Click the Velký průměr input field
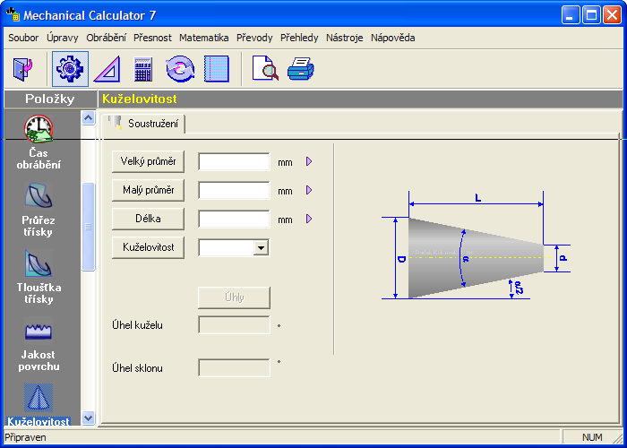627x448 pixels. point(234,161)
